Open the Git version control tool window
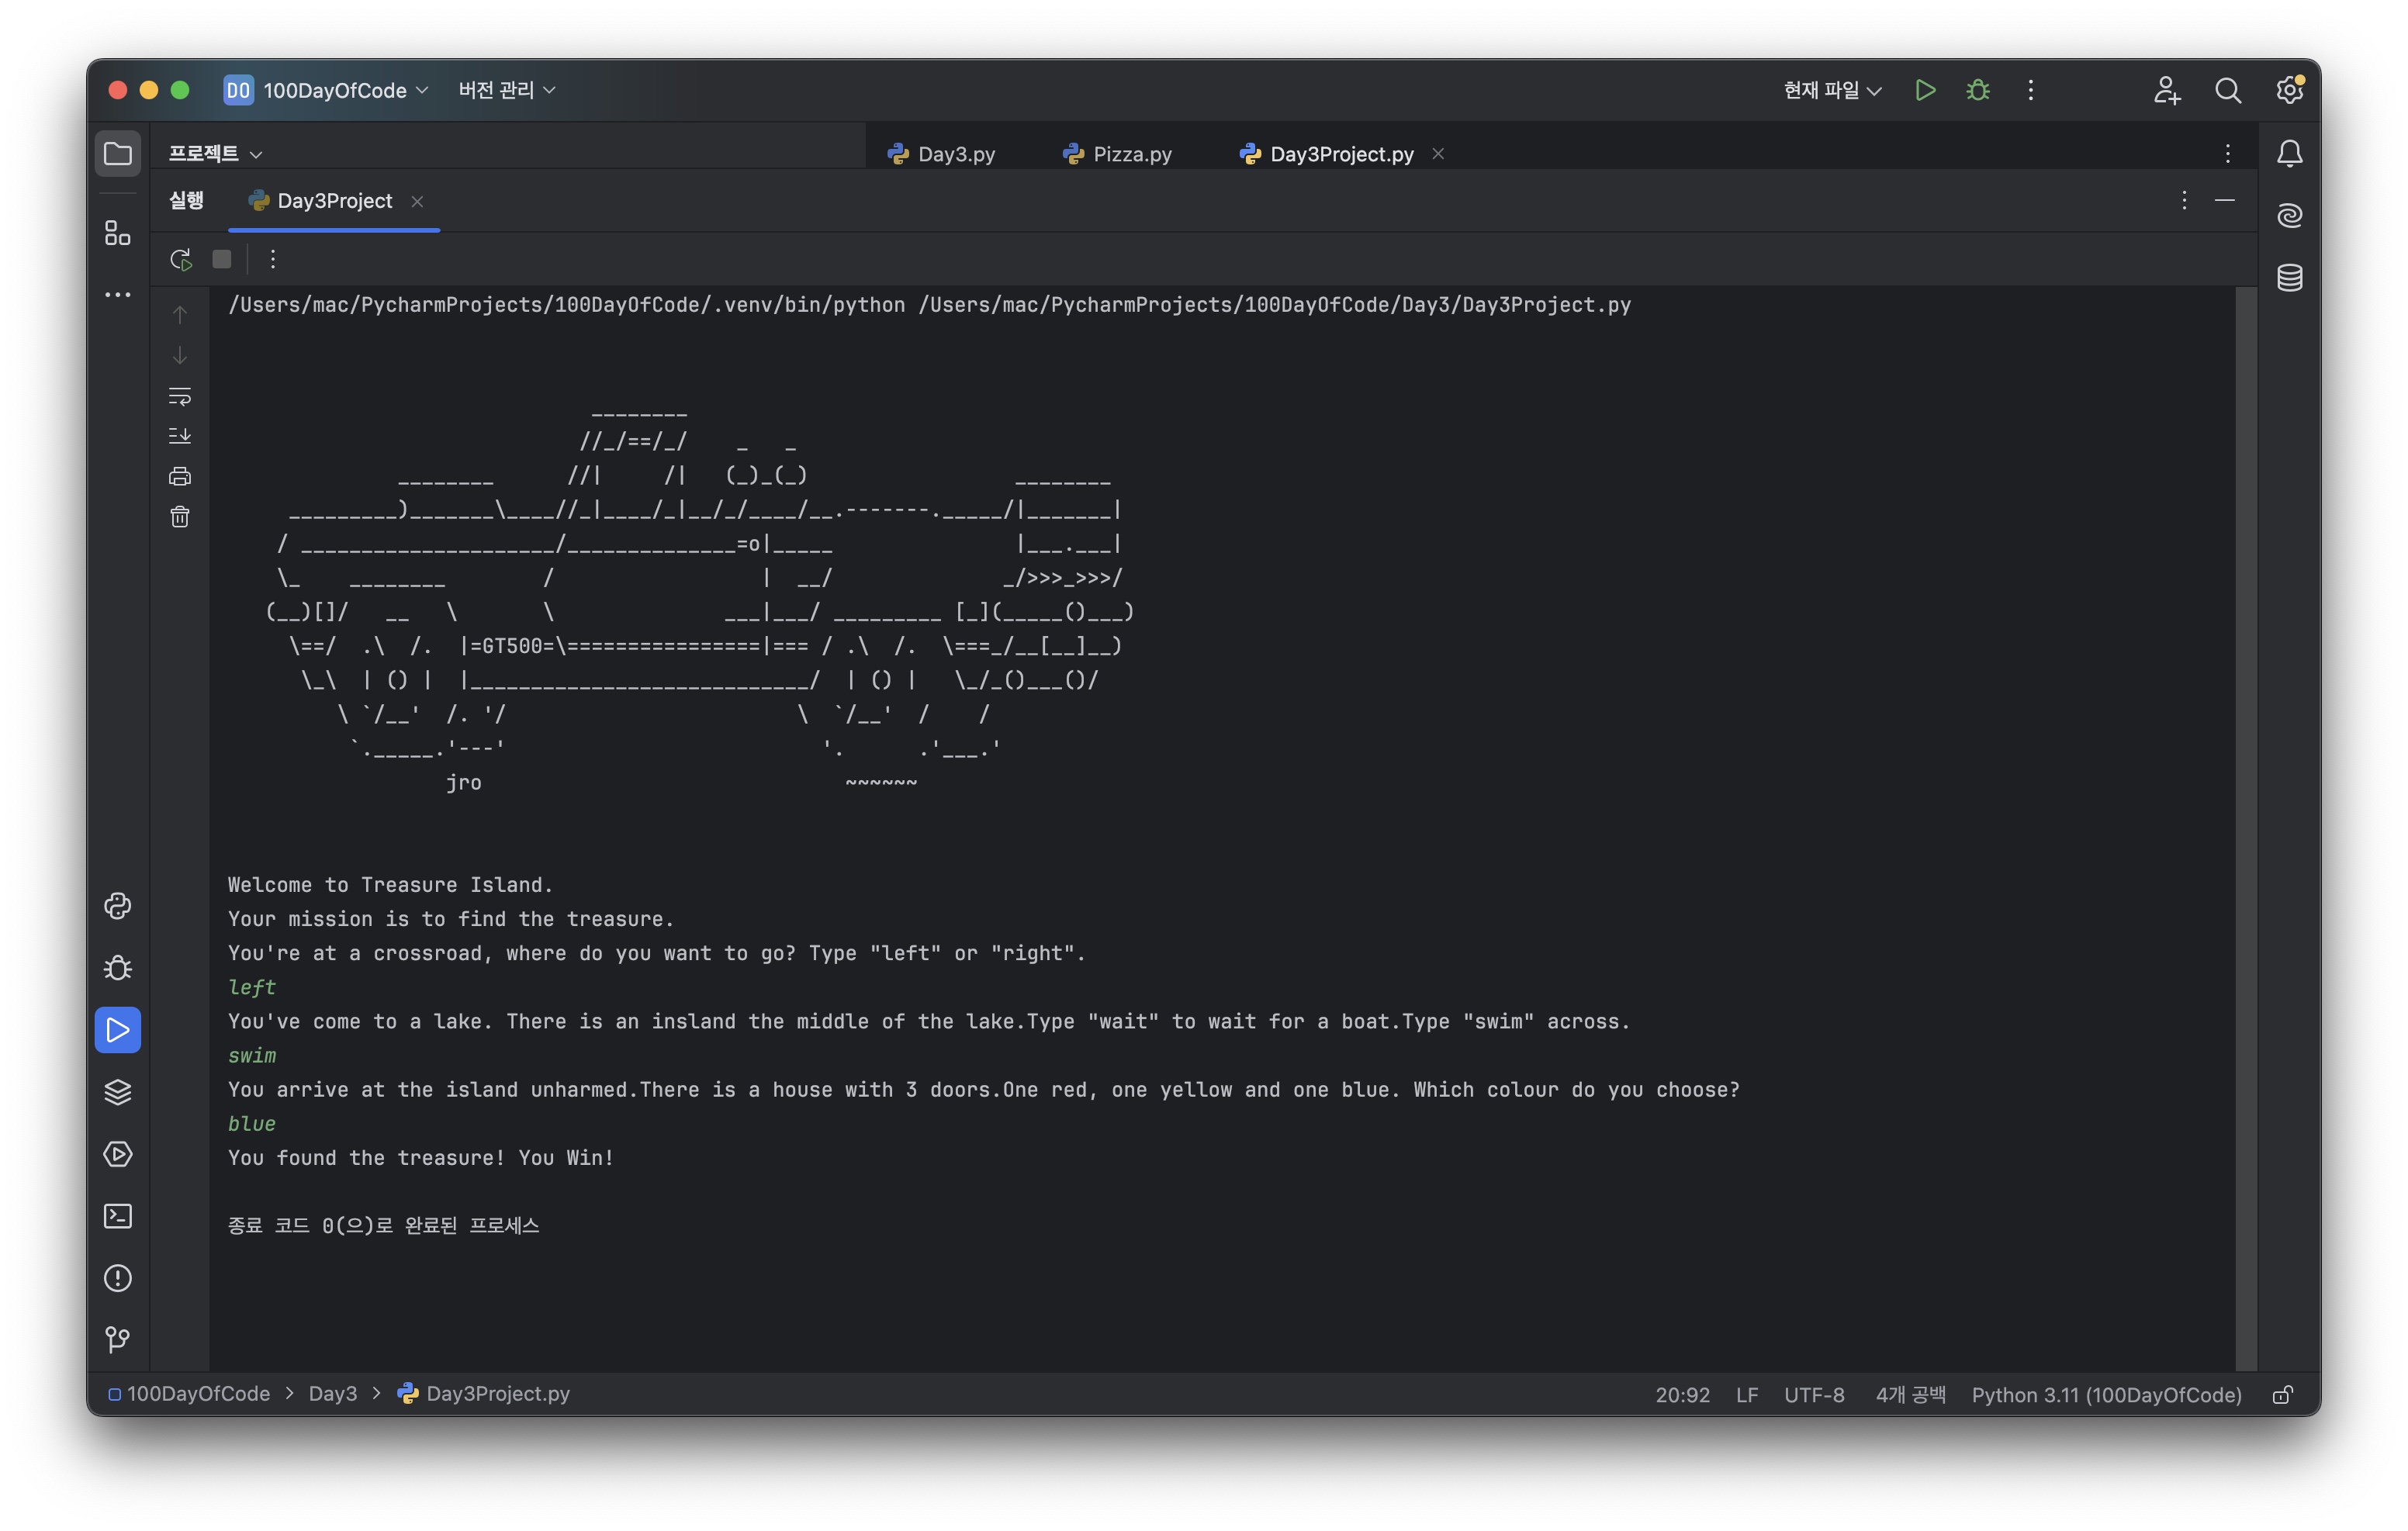2408x1531 pixels. [118, 1340]
